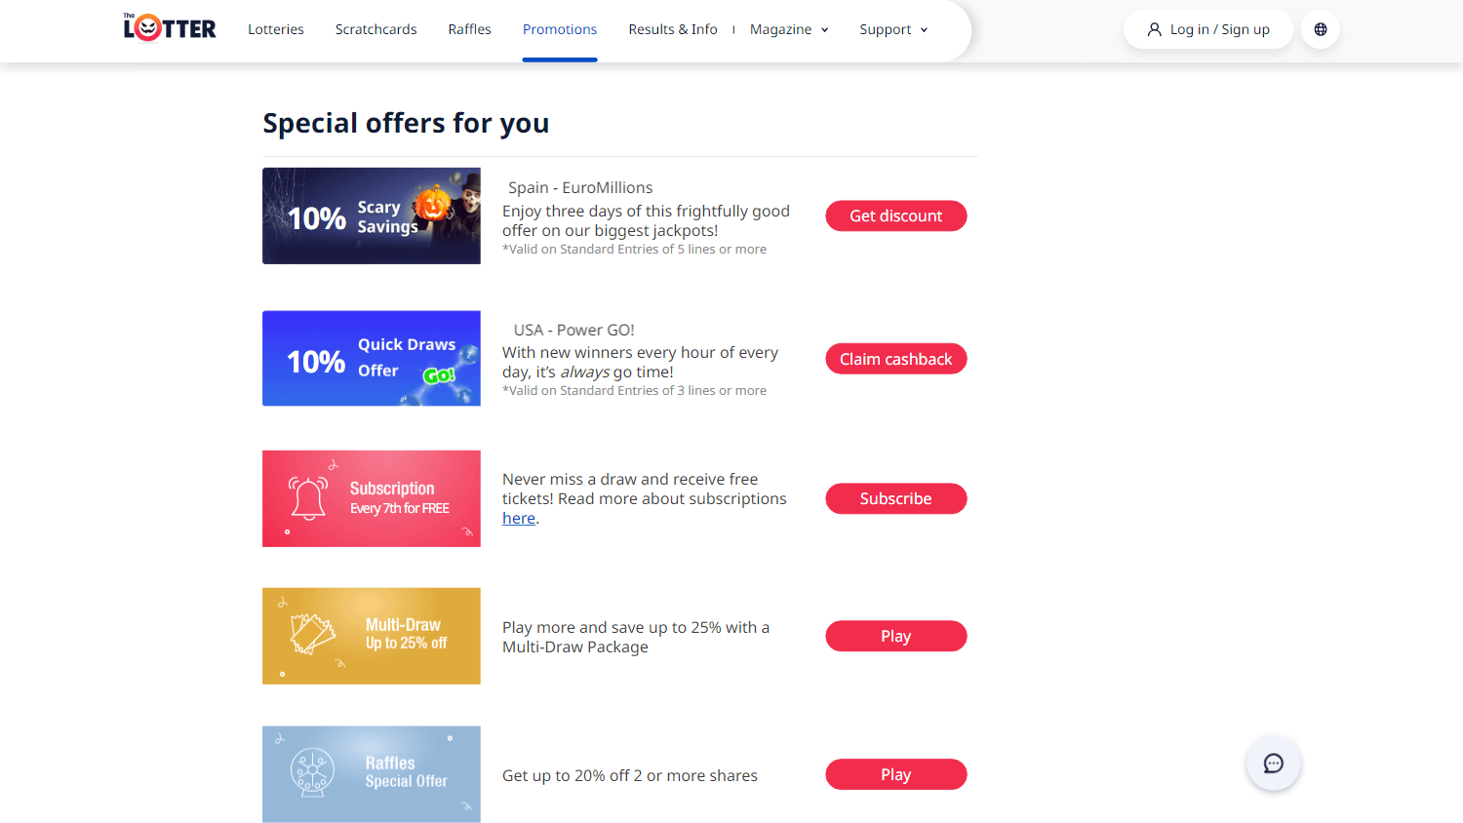Click the Subscribe button

(x=896, y=498)
